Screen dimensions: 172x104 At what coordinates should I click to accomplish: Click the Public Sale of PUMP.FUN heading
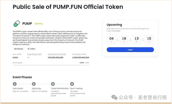[68, 7]
